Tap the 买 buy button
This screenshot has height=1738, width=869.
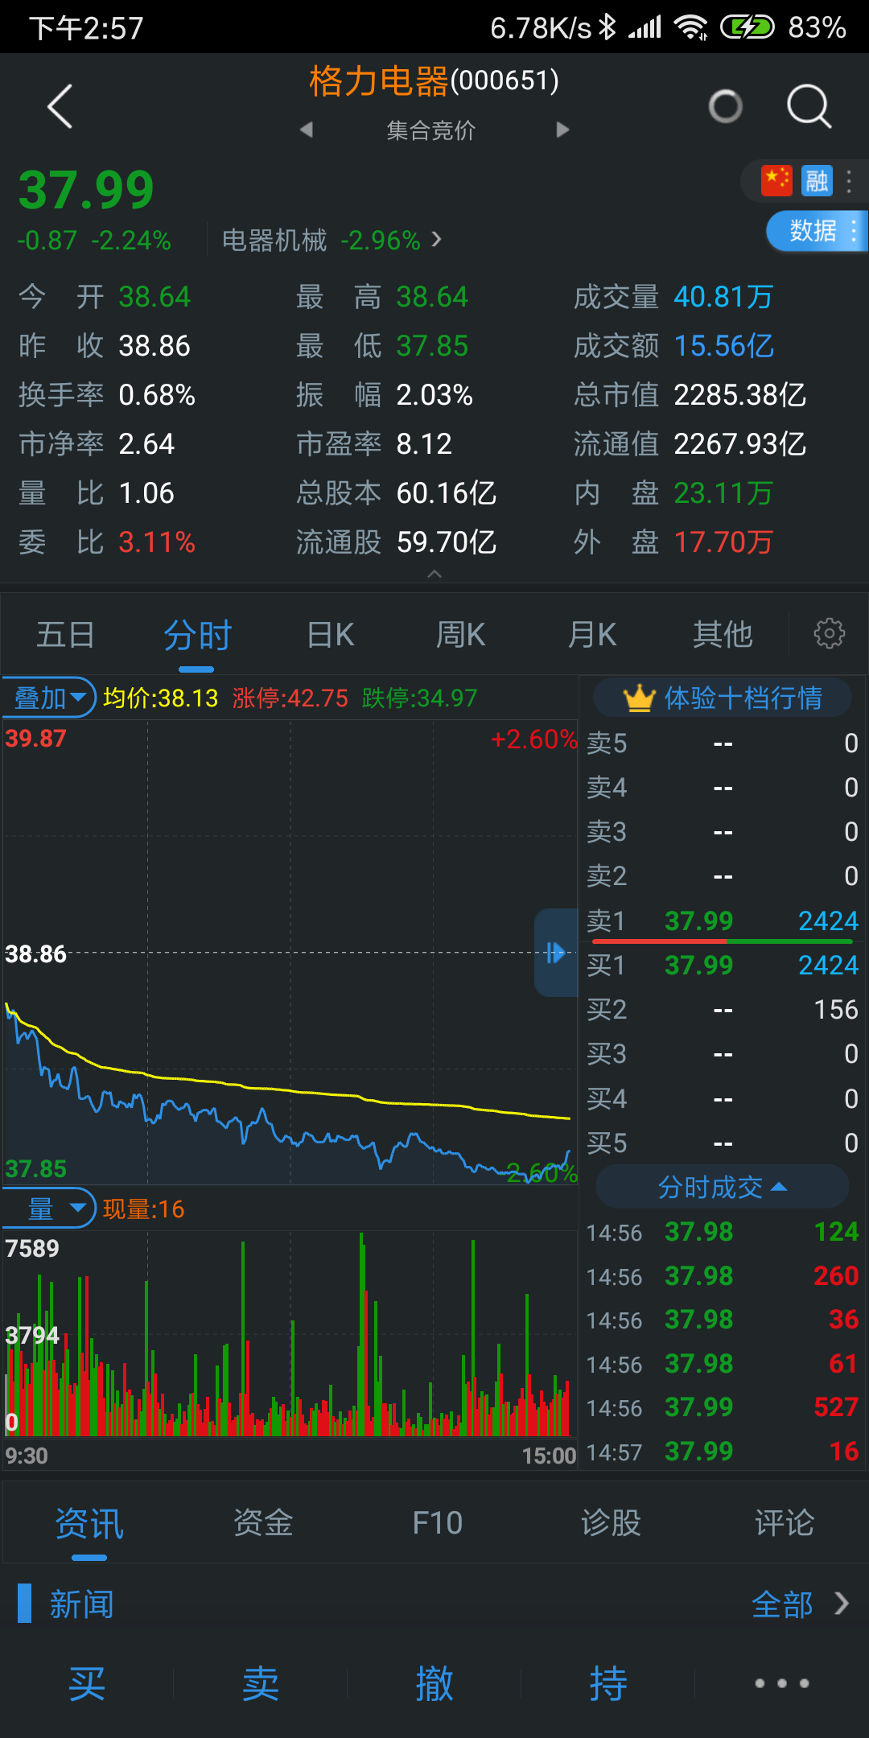coord(87,1683)
